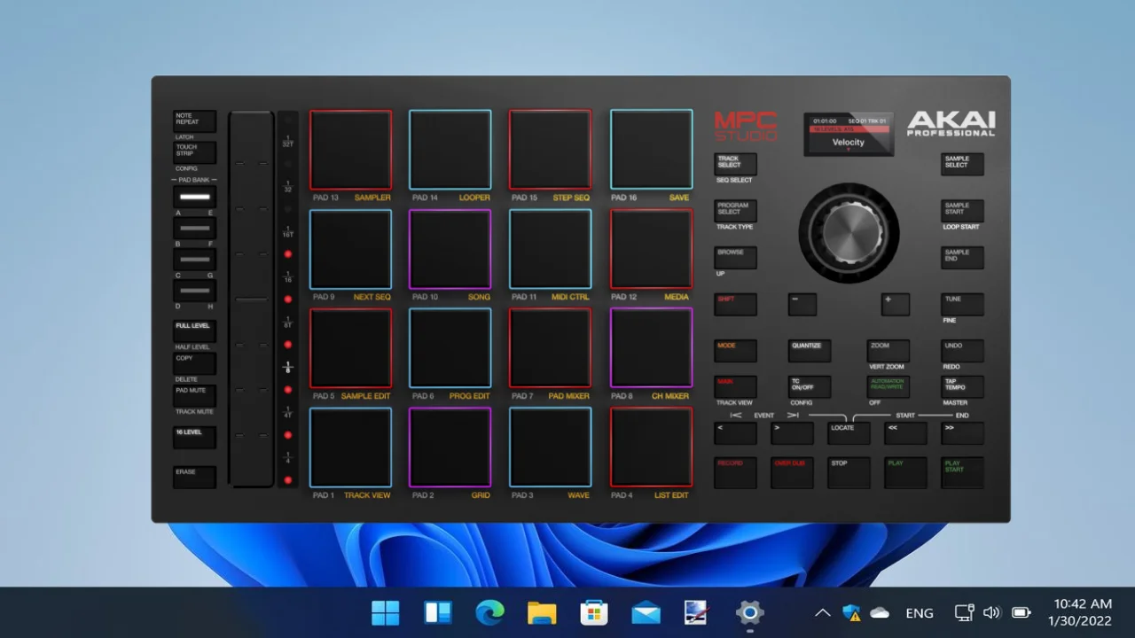Select Pad Bank A/E button

(194, 197)
